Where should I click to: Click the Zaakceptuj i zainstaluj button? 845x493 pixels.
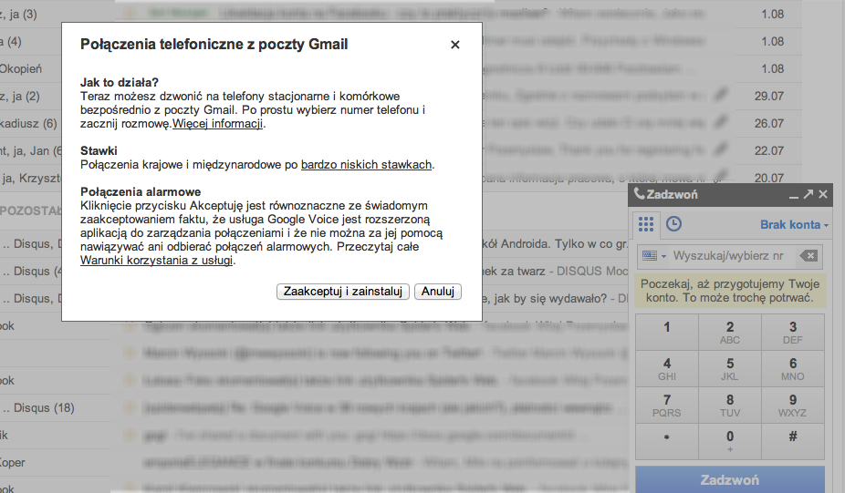coord(343,292)
